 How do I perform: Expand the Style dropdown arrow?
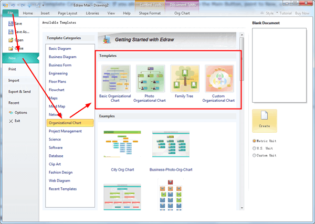click(277, 13)
